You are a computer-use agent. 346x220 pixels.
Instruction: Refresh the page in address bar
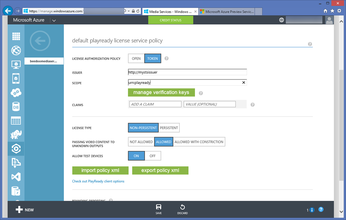(138, 11)
